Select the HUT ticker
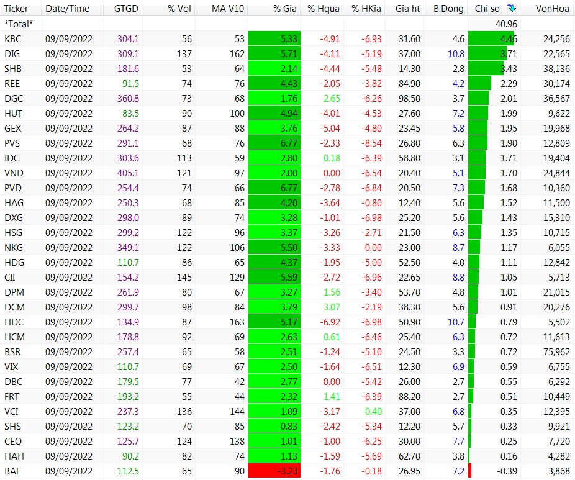 point(13,114)
